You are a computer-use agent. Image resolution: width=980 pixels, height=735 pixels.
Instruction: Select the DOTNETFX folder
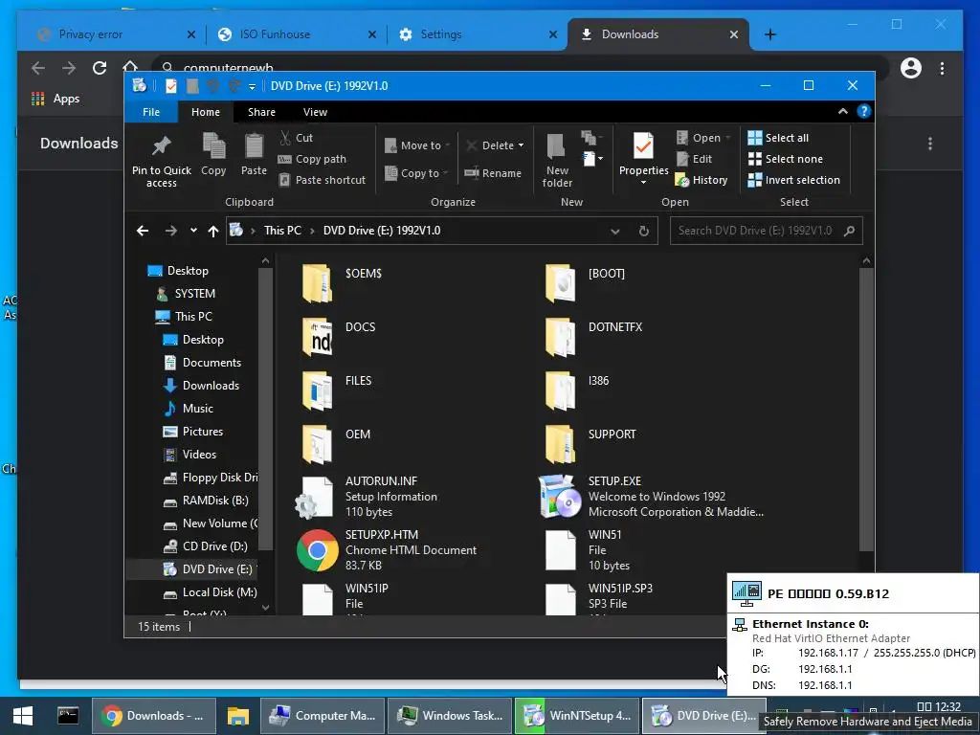tap(593, 336)
